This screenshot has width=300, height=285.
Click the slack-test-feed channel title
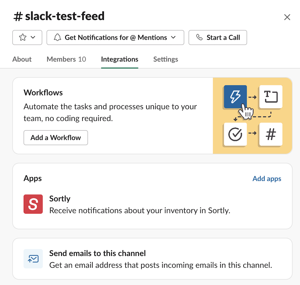coord(65,16)
